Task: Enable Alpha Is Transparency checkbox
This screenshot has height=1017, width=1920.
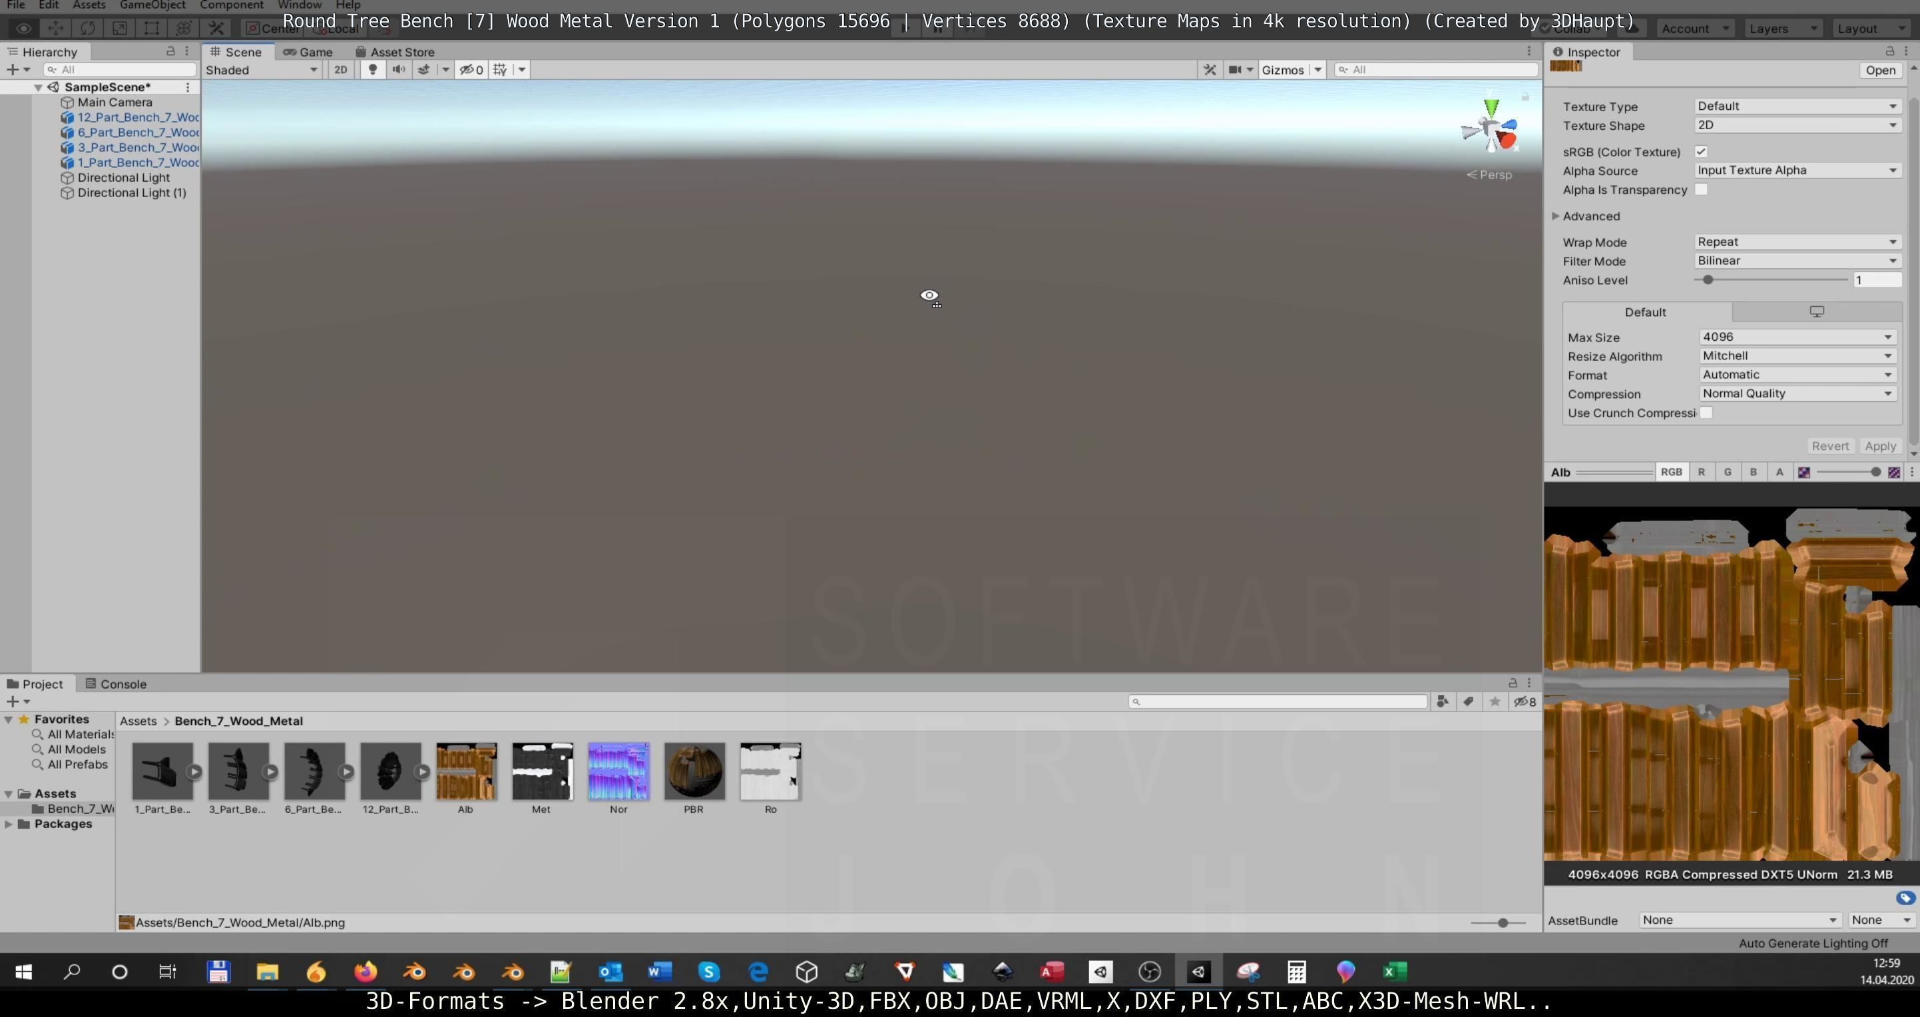Action: point(1701,189)
